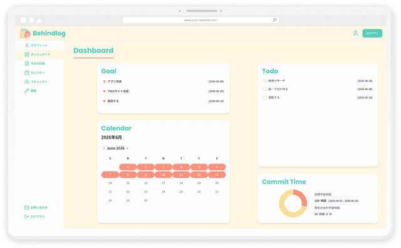Click the magnifier icon in address bar
This screenshot has width=401, height=248.
click(x=274, y=20)
